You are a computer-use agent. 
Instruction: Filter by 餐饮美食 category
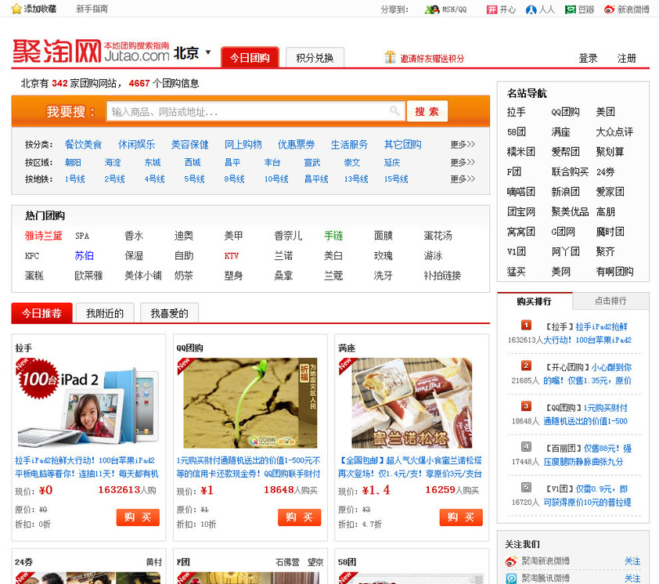[x=83, y=145]
